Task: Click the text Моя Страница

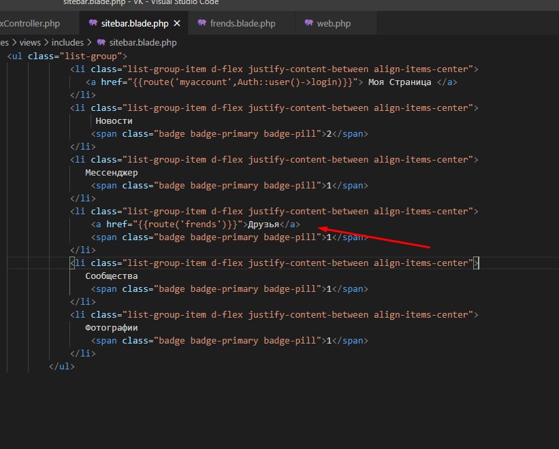Action: tap(399, 82)
